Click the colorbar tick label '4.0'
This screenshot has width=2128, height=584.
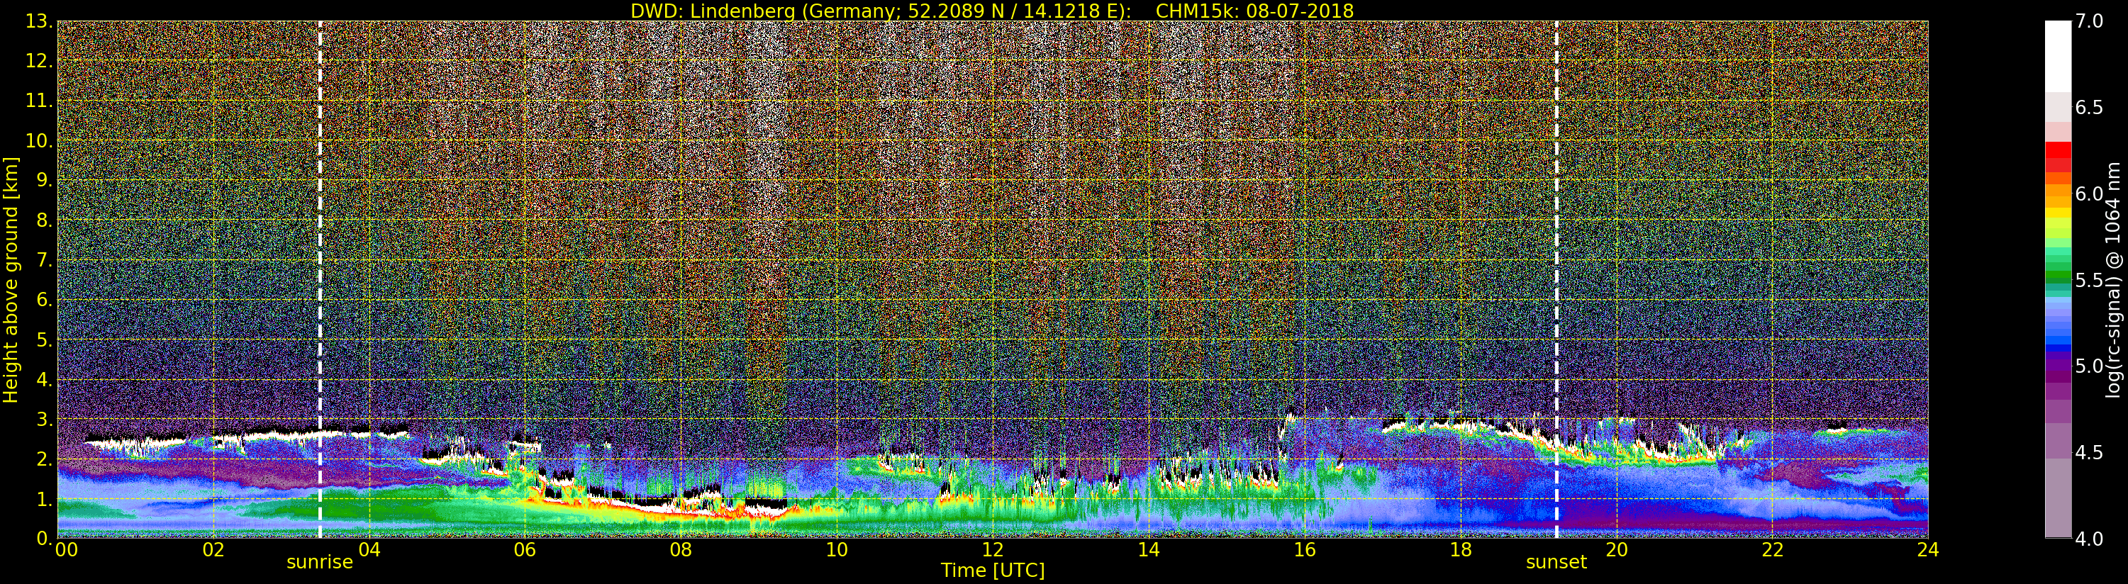(x=2089, y=539)
